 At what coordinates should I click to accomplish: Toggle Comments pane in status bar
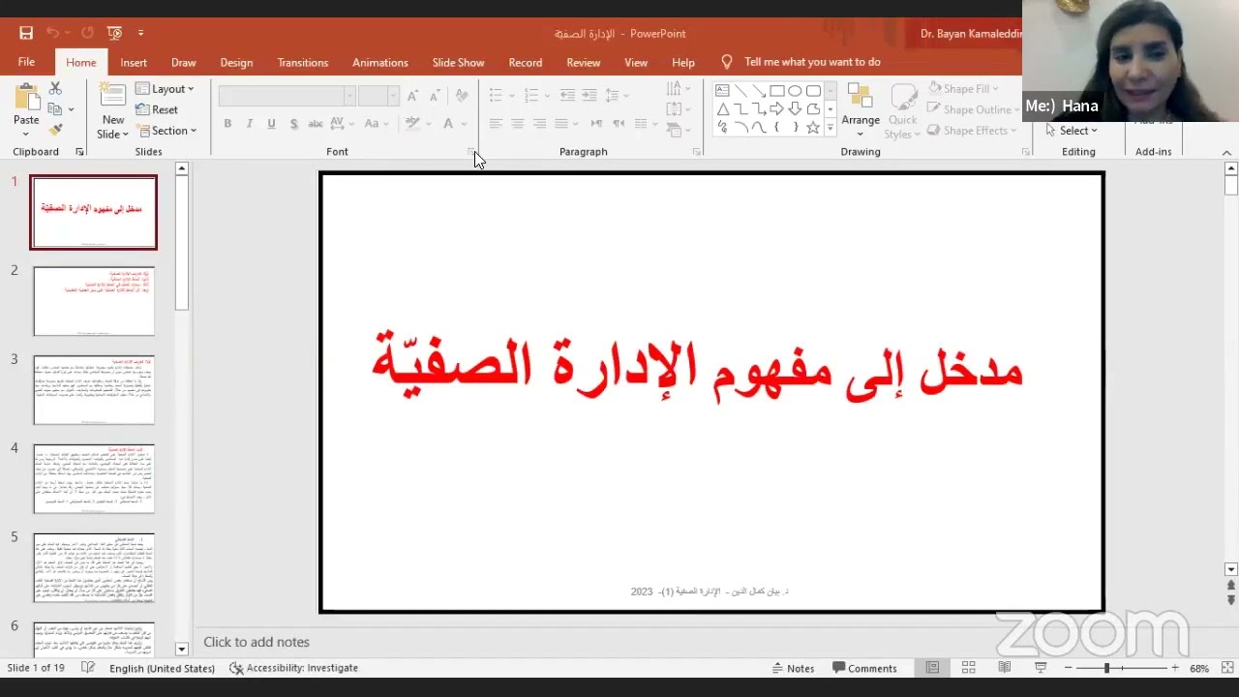(x=863, y=668)
